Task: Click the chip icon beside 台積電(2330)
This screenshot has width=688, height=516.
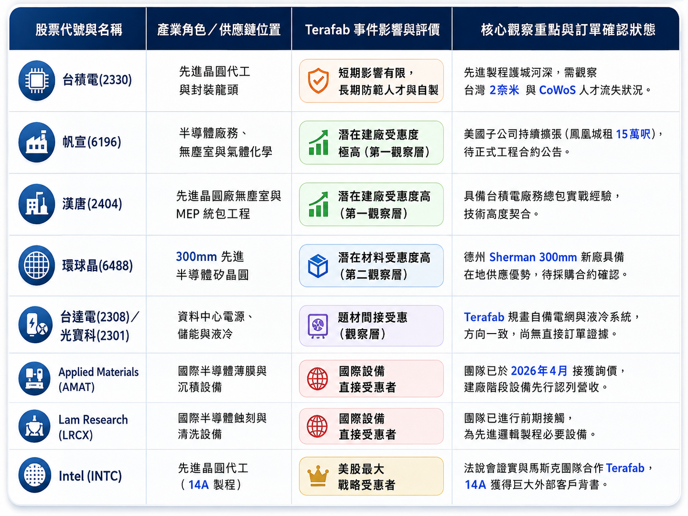Action: pos(37,80)
